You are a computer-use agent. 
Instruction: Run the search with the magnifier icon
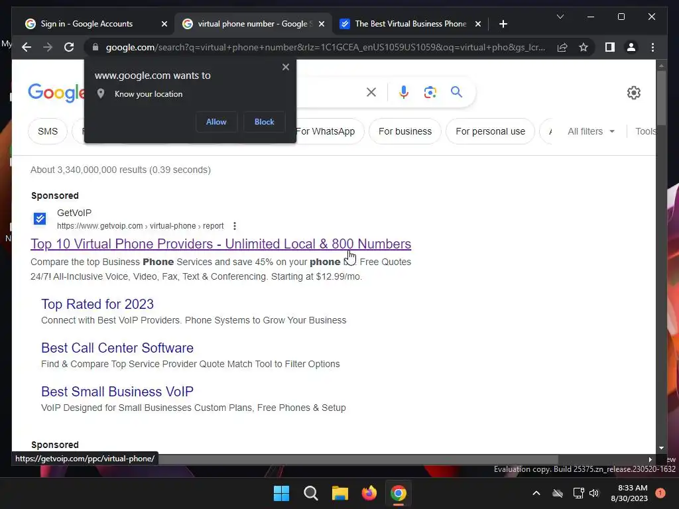pos(456,92)
